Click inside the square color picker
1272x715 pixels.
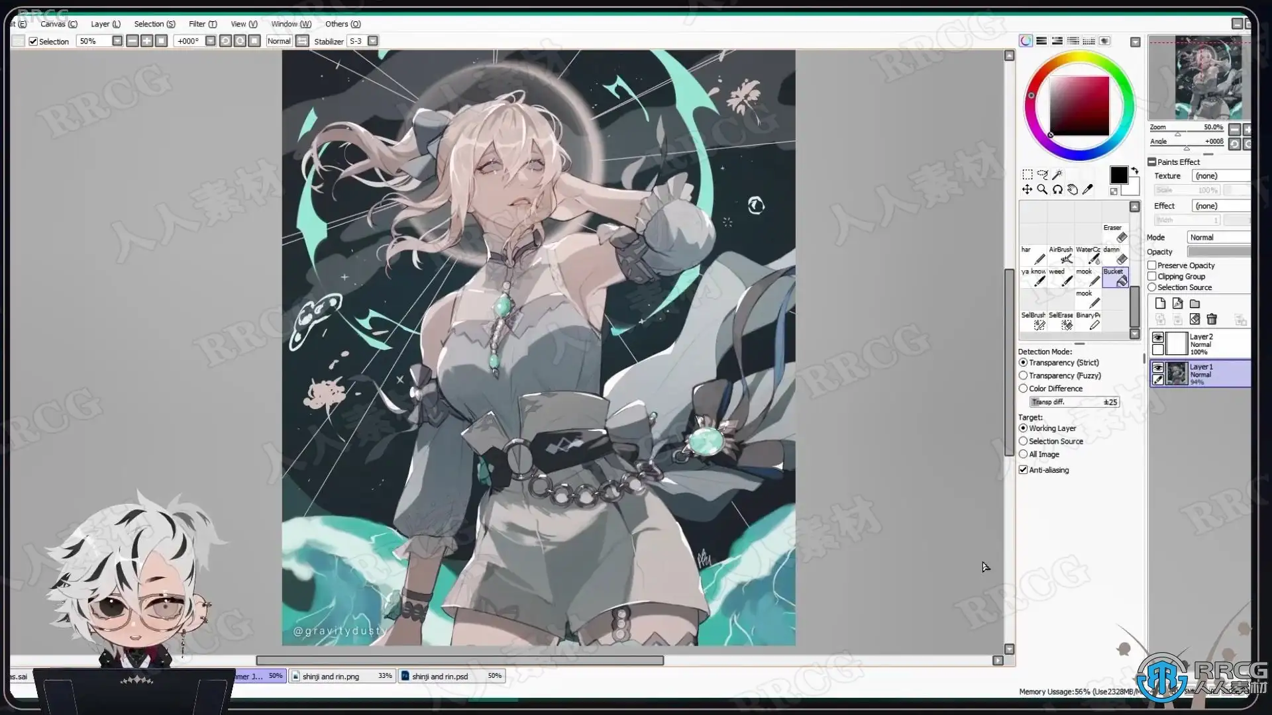click(x=1079, y=106)
